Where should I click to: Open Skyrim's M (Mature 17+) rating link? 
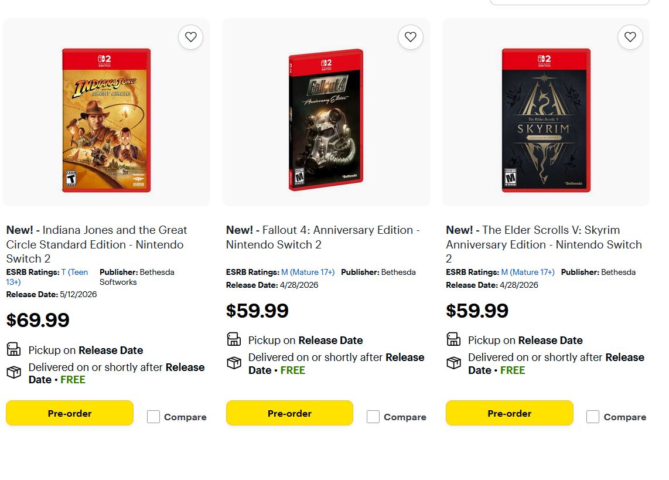(x=528, y=272)
